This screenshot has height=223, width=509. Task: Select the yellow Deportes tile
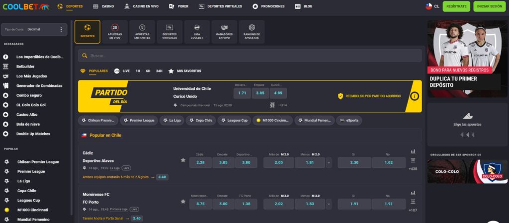click(x=87, y=32)
